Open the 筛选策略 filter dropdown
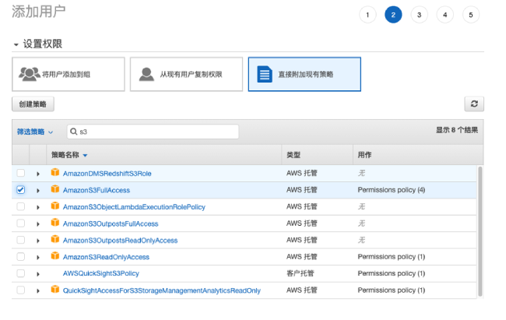Screen dimensions: 506x320 point(35,132)
